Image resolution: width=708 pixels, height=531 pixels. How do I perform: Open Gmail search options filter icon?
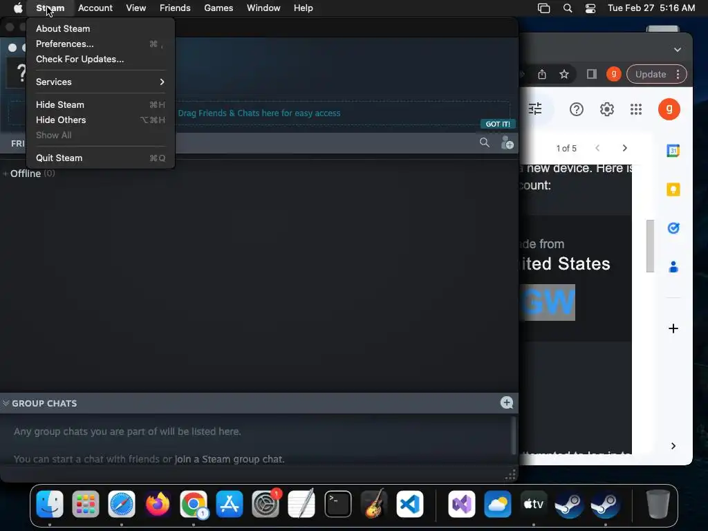535,109
